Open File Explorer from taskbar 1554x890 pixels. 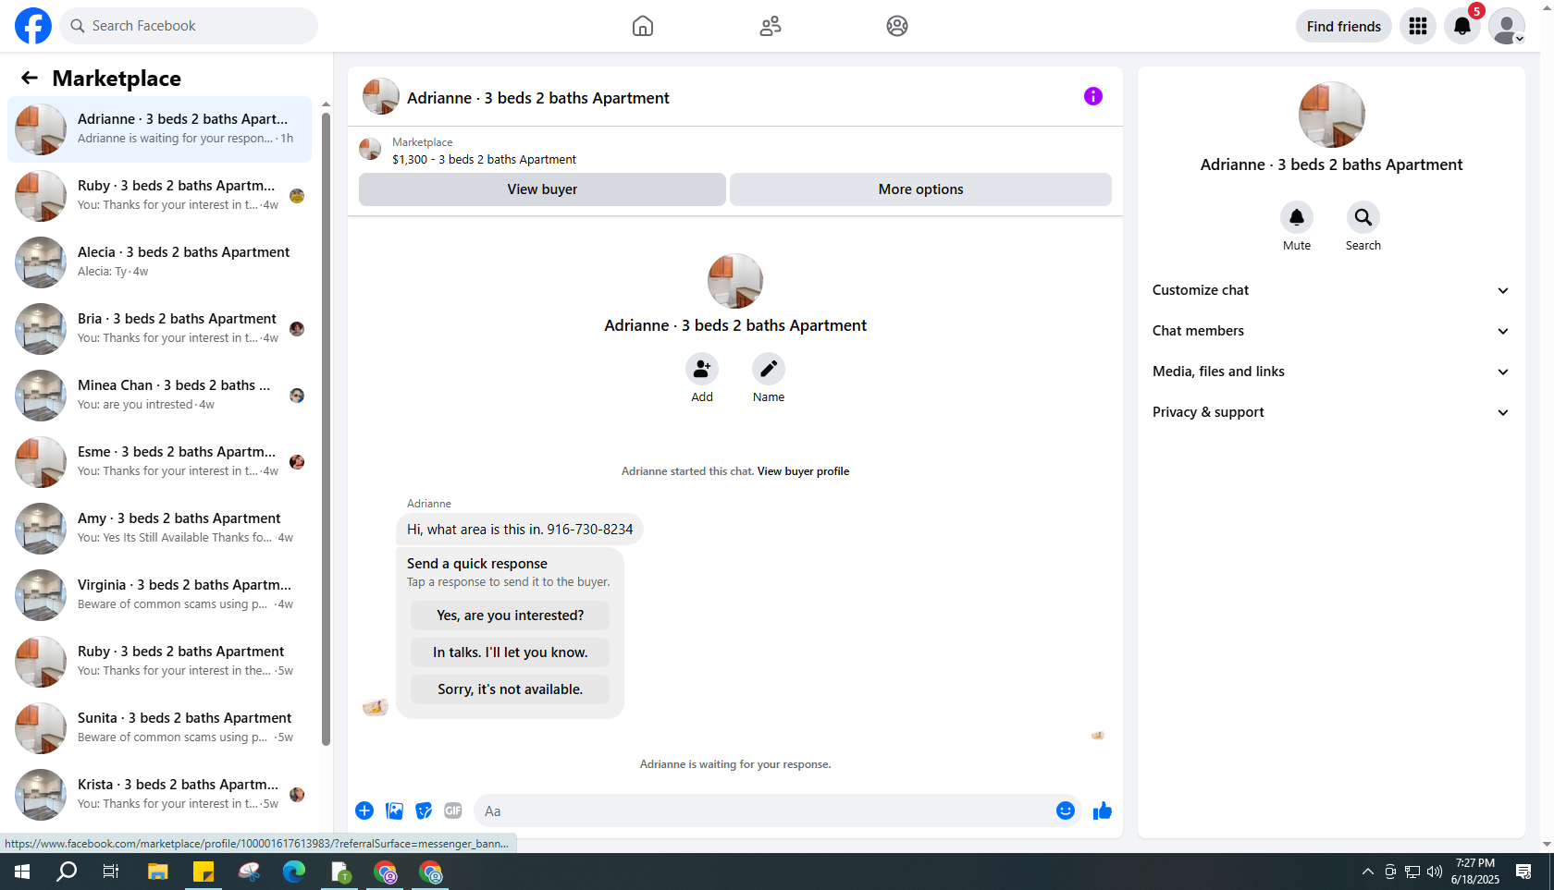point(158,872)
